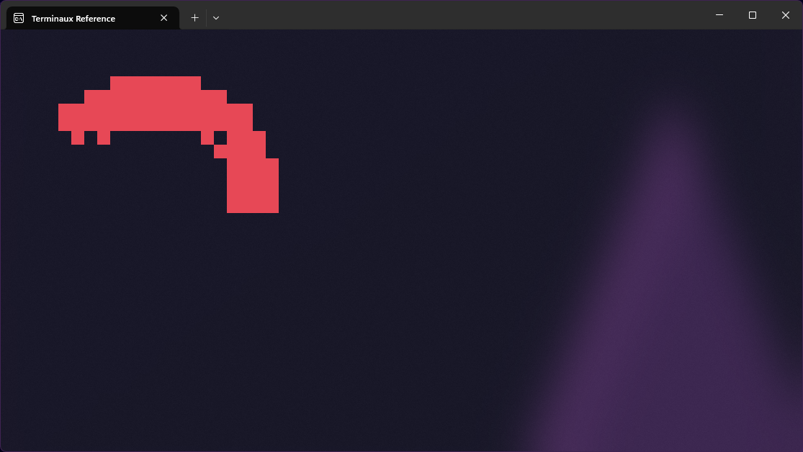Click the dark gap enclosed in red shape
The height and width of the screenshot is (452, 803).
click(x=220, y=137)
